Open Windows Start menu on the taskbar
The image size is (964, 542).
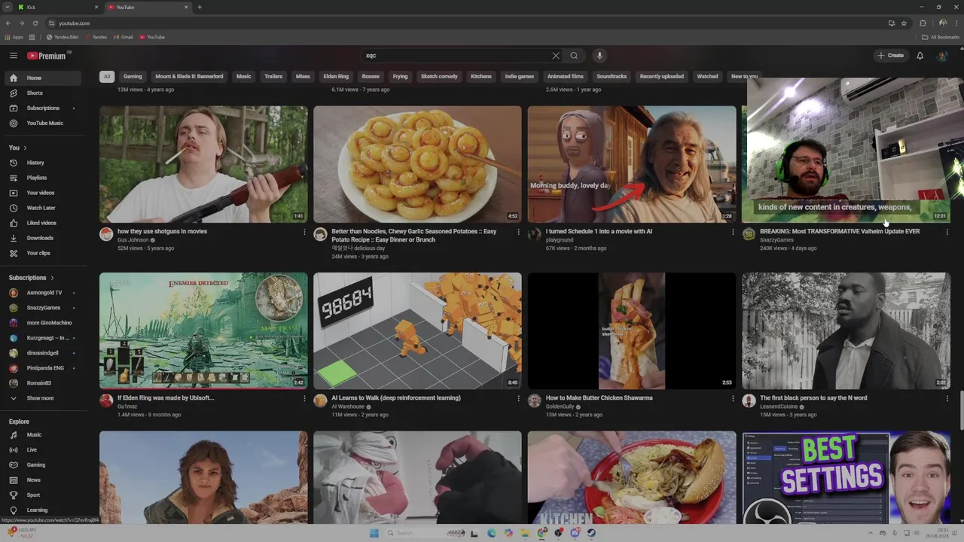point(374,533)
